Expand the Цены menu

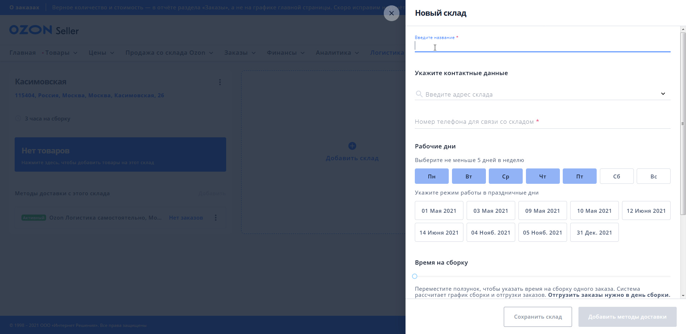pos(101,53)
